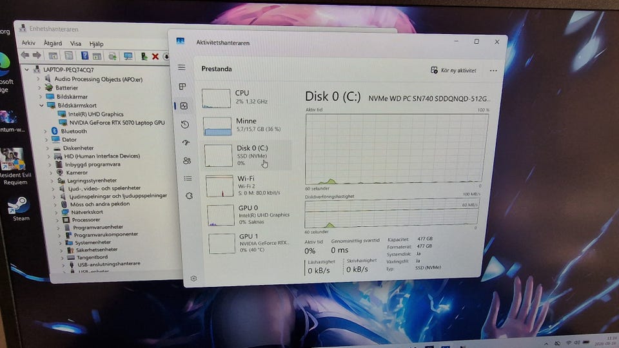Select GPU 0 Intel UHD Graphics entry

tap(250, 215)
